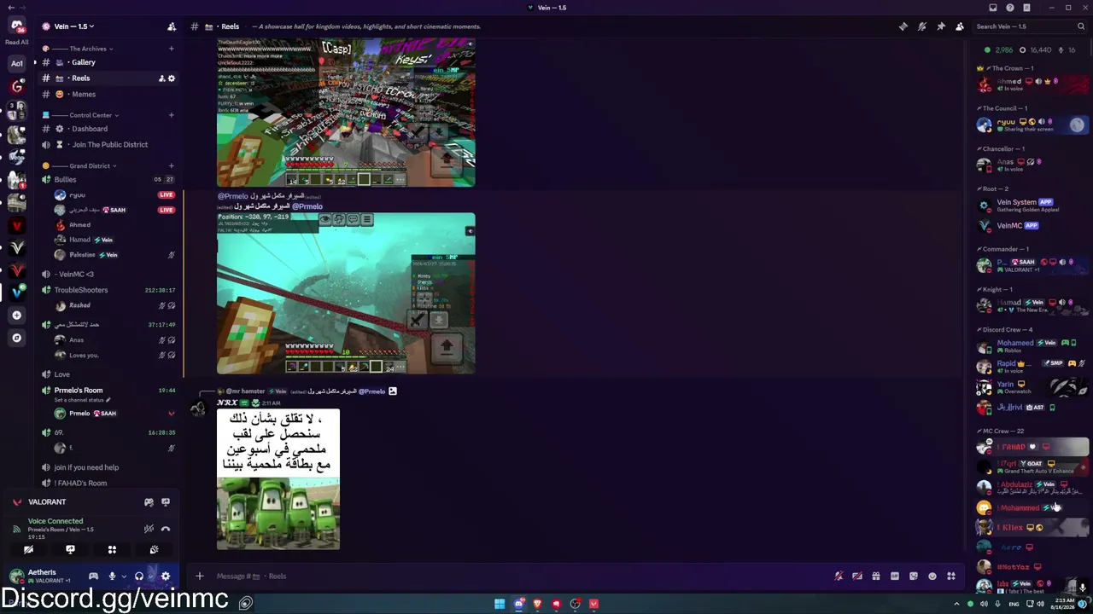Add channel to Grand District category

171,165
